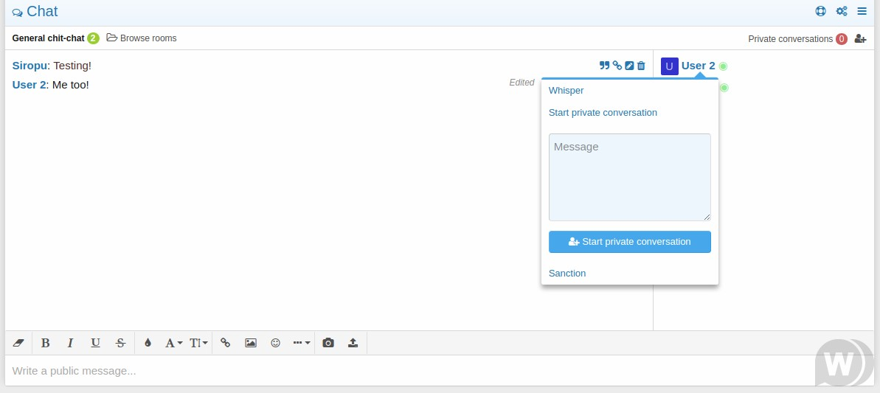The height and width of the screenshot is (393, 880).
Task: Open the smilies picker
Action: coord(275,343)
